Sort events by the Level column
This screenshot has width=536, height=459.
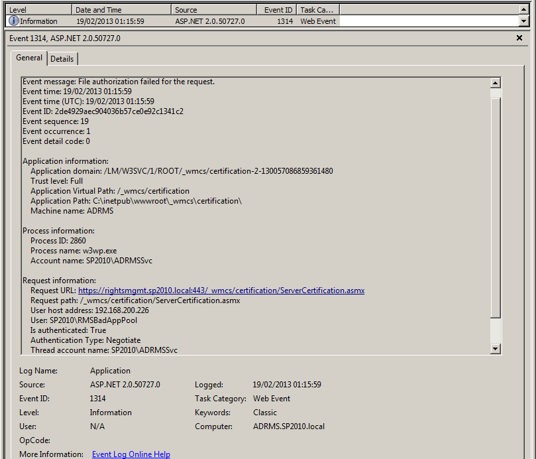coord(38,9)
